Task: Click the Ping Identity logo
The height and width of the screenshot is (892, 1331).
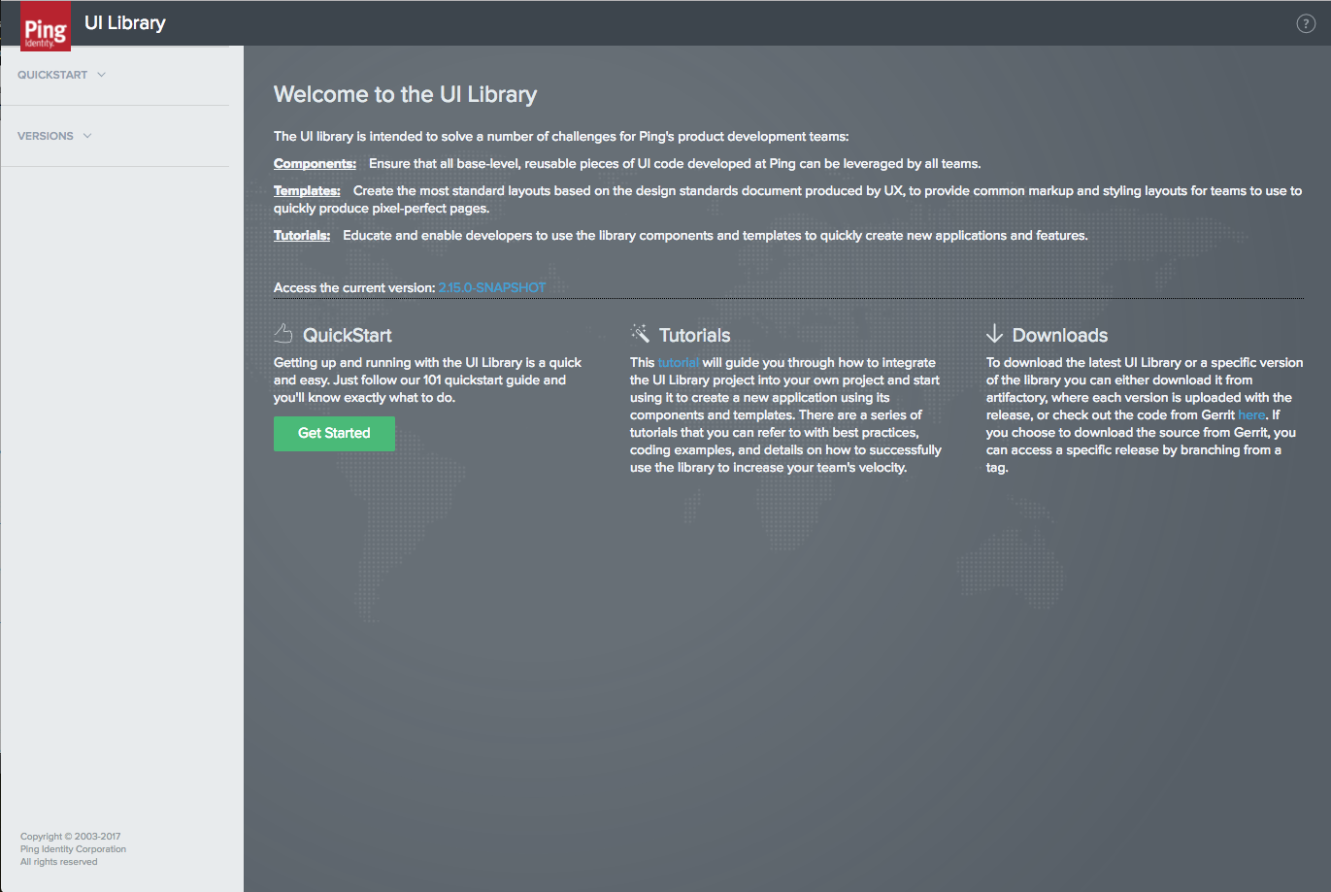Action: coord(46,29)
